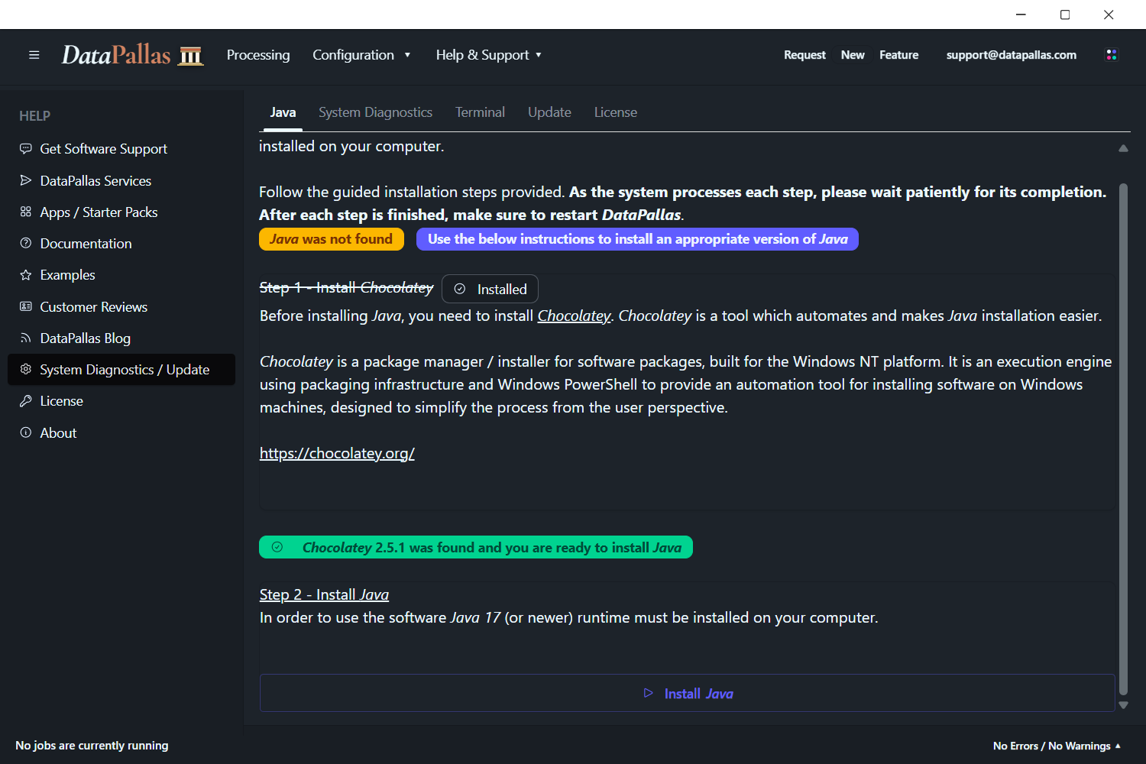Click the check icon in Chocolatey found banner
The height and width of the screenshot is (764, 1146).
(x=277, y=547)
